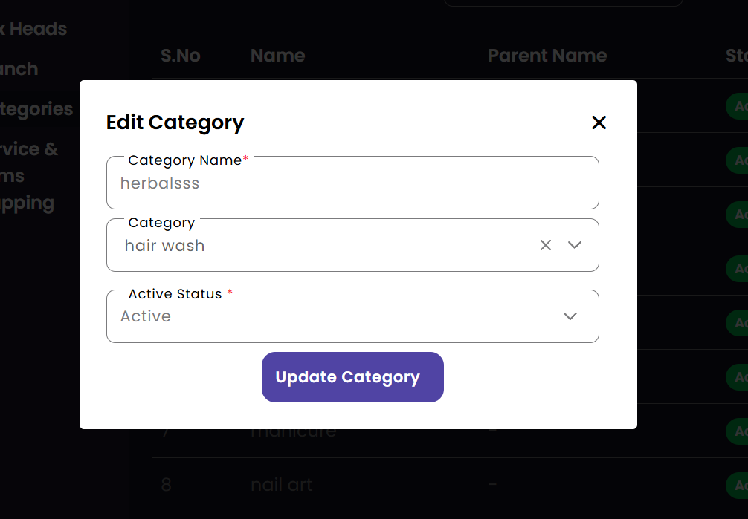Open Service & Items Mapping sidebar item
The width and height of the screenshot is (748, 519).
(x=28, y=176)
